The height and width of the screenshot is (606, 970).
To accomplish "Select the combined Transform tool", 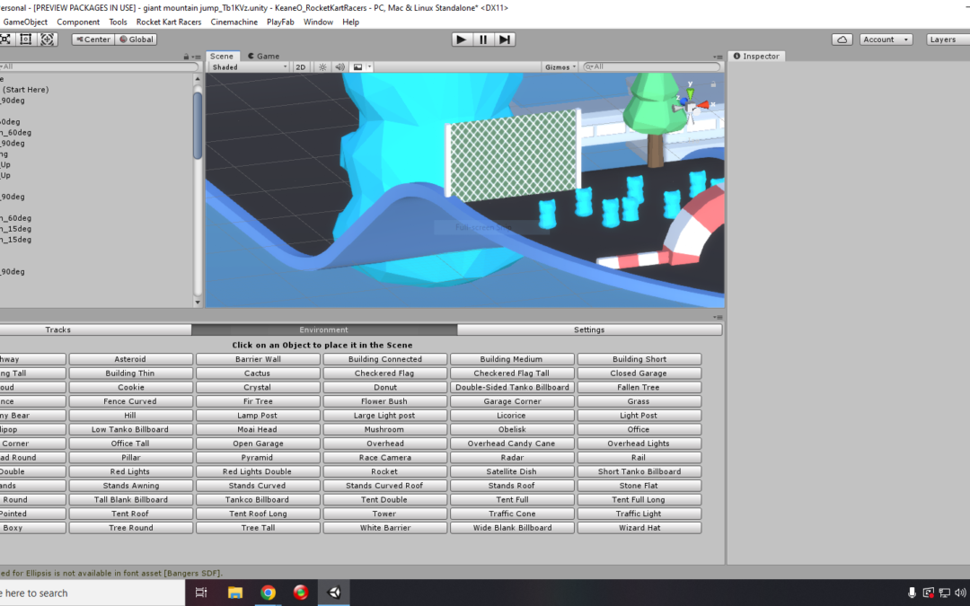I will pos(47,39).
